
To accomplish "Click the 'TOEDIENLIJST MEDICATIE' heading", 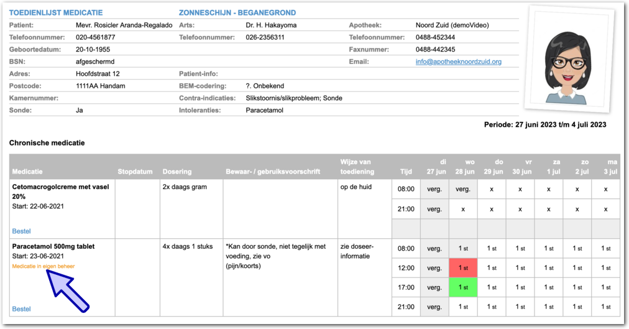I will [x=56, y=12].
